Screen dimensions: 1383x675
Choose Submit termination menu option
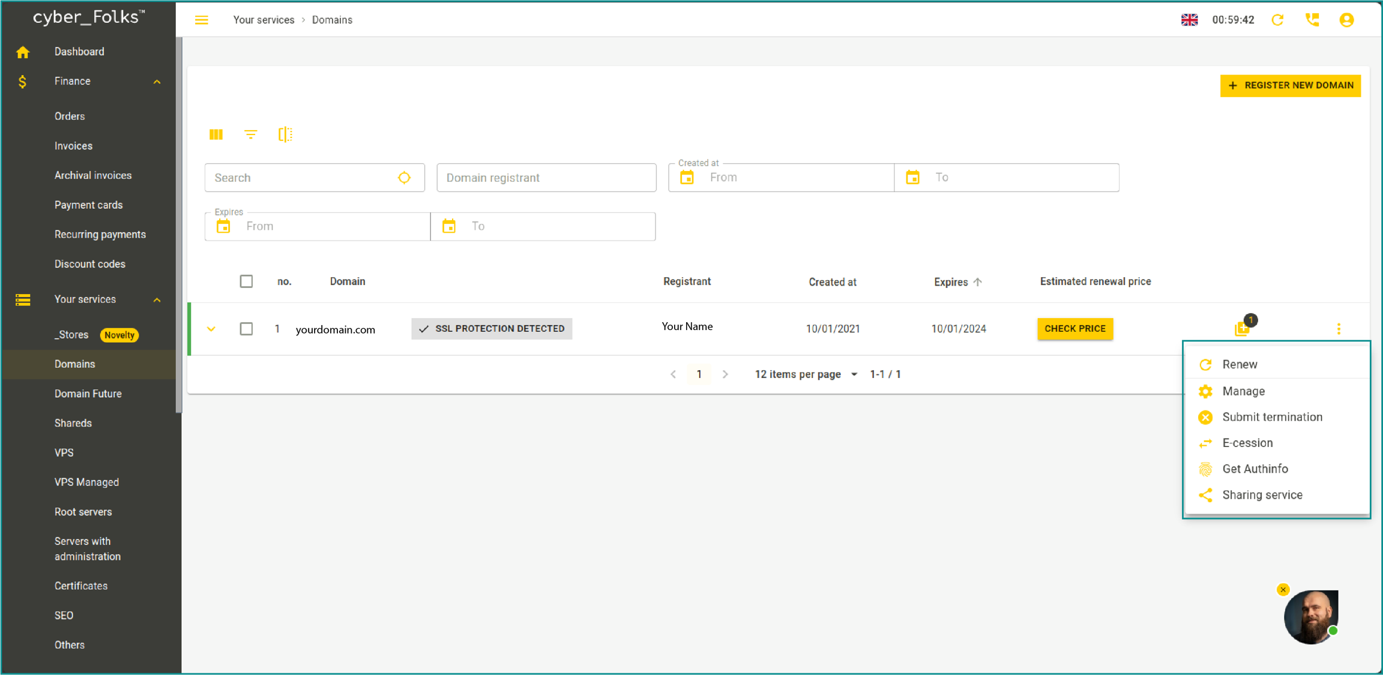[1272, 417]
